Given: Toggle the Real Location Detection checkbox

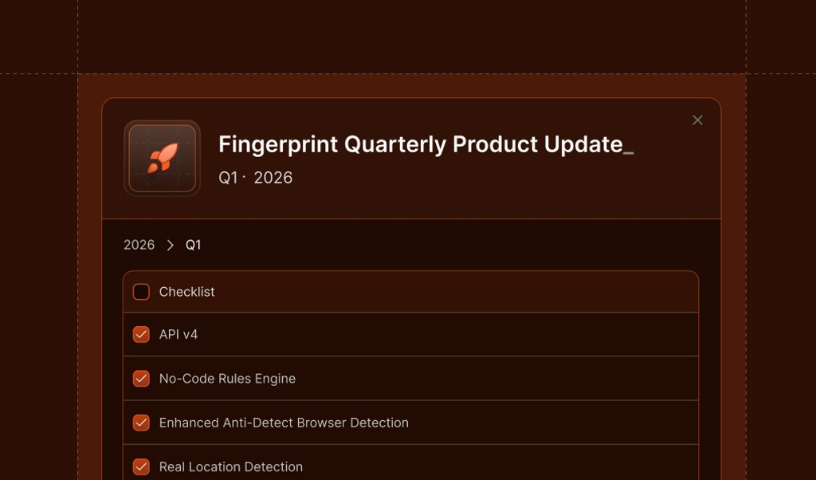Looking at the screenshot, I should [141, 466].
